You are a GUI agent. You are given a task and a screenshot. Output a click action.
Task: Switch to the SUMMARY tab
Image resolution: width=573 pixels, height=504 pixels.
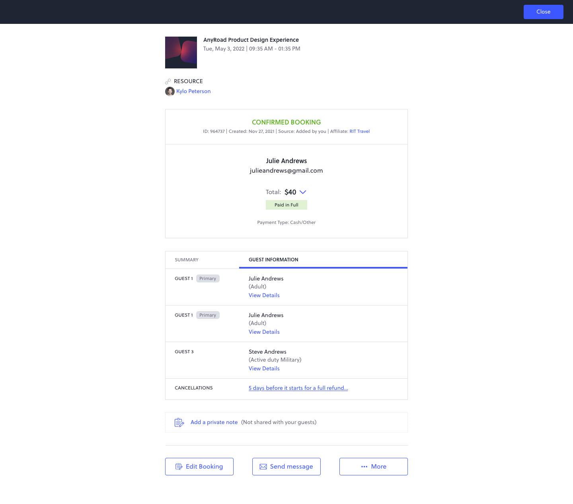pyautogui.click(x=186, y=259)
